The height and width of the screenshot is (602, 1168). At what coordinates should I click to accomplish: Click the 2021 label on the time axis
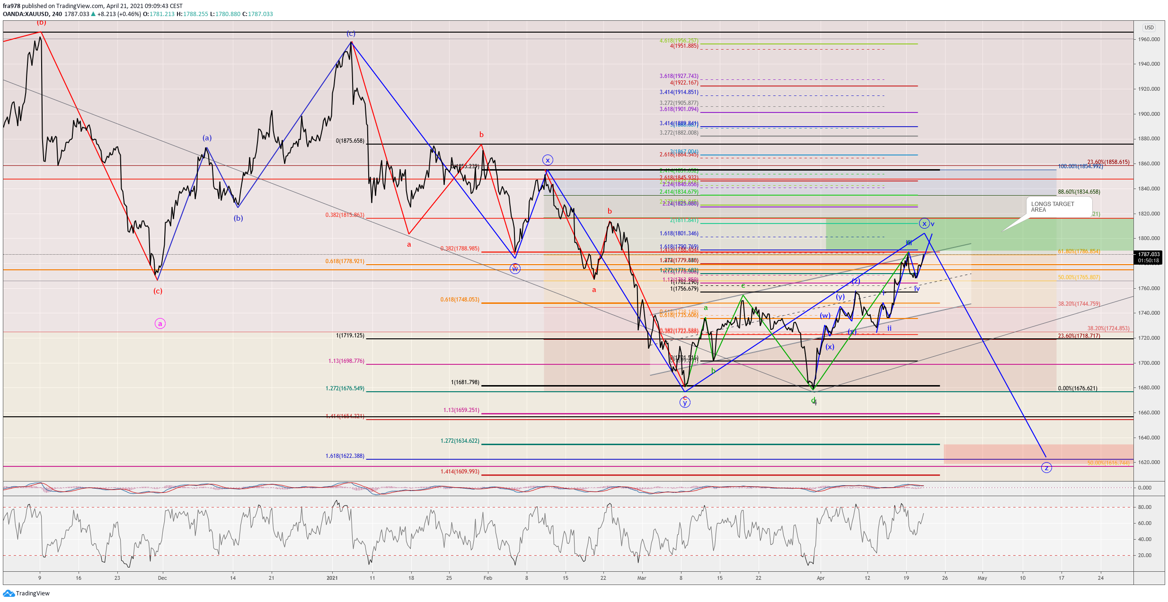pyautogui.click(x=332, y=578)
